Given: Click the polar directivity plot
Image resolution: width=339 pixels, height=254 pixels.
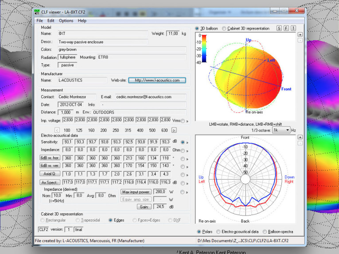Looking at the screenshot, I should pyautogui.click(x=245, y=180).
